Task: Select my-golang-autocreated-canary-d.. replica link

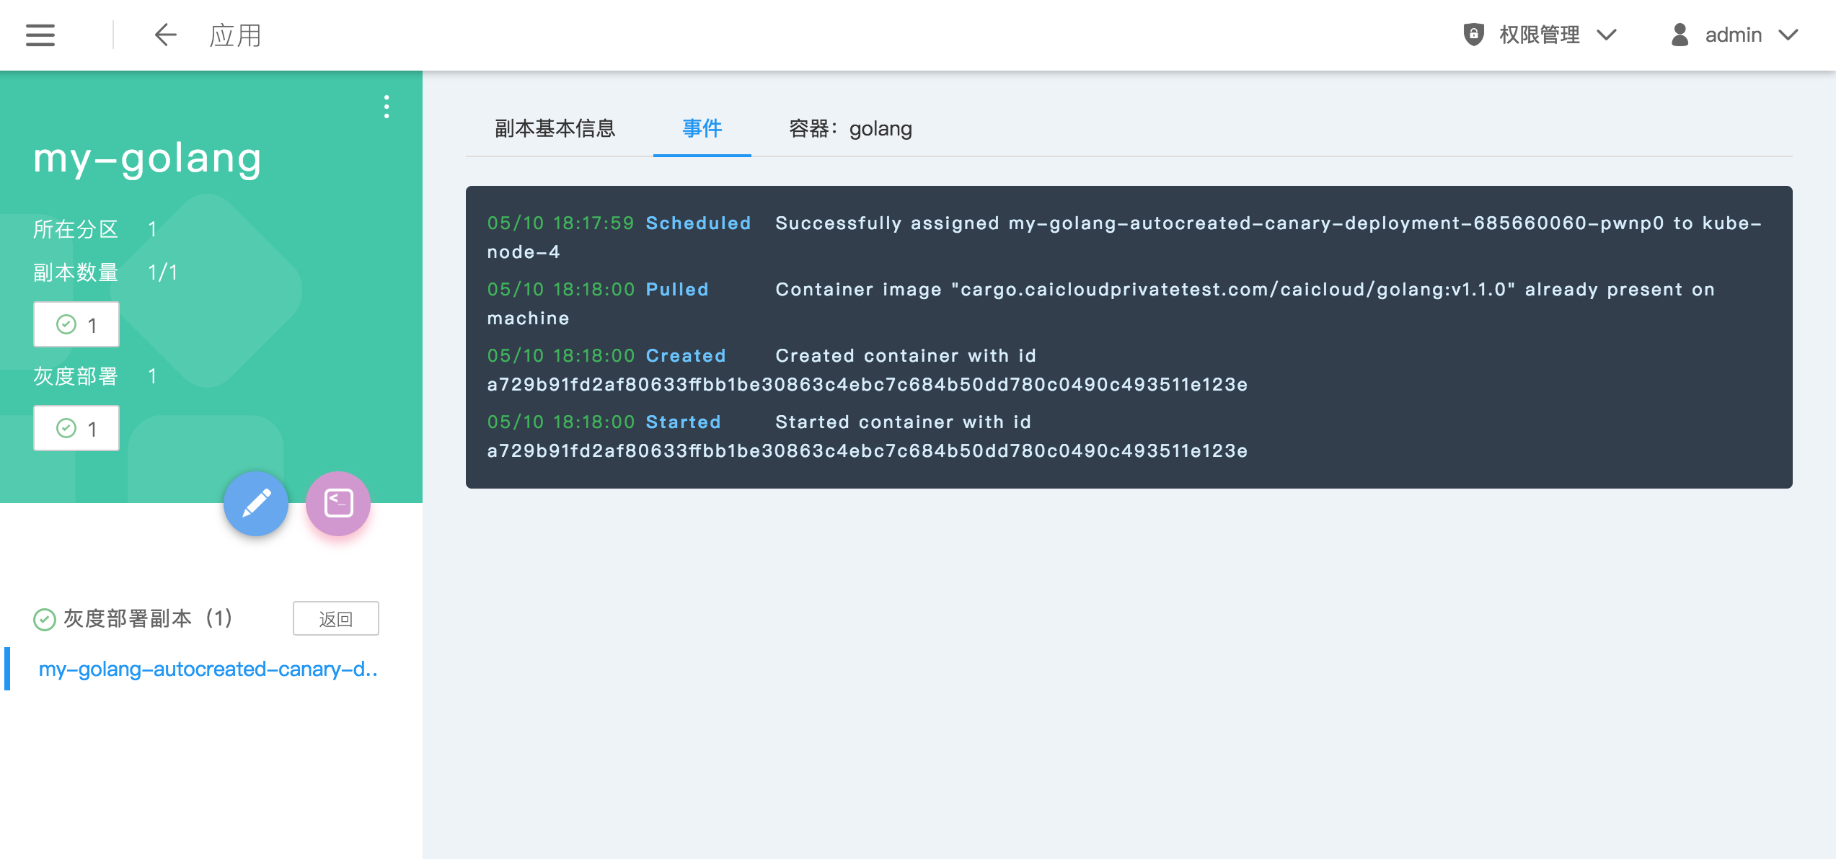Action: tap(208, 669)
